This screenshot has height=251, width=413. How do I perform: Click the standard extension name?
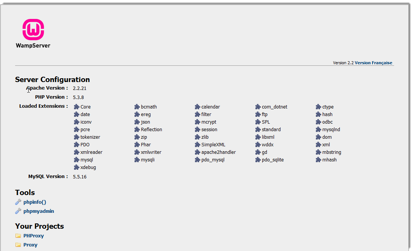[x=271, y=130]
